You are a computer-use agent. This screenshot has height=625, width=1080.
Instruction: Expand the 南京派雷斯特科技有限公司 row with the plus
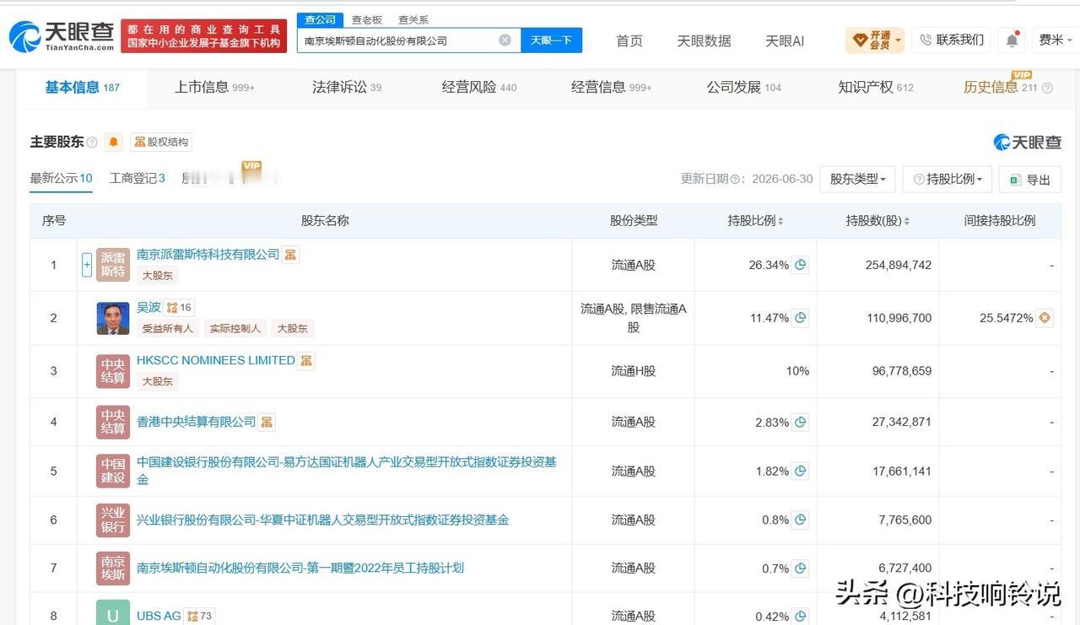(x=87, y=265)
